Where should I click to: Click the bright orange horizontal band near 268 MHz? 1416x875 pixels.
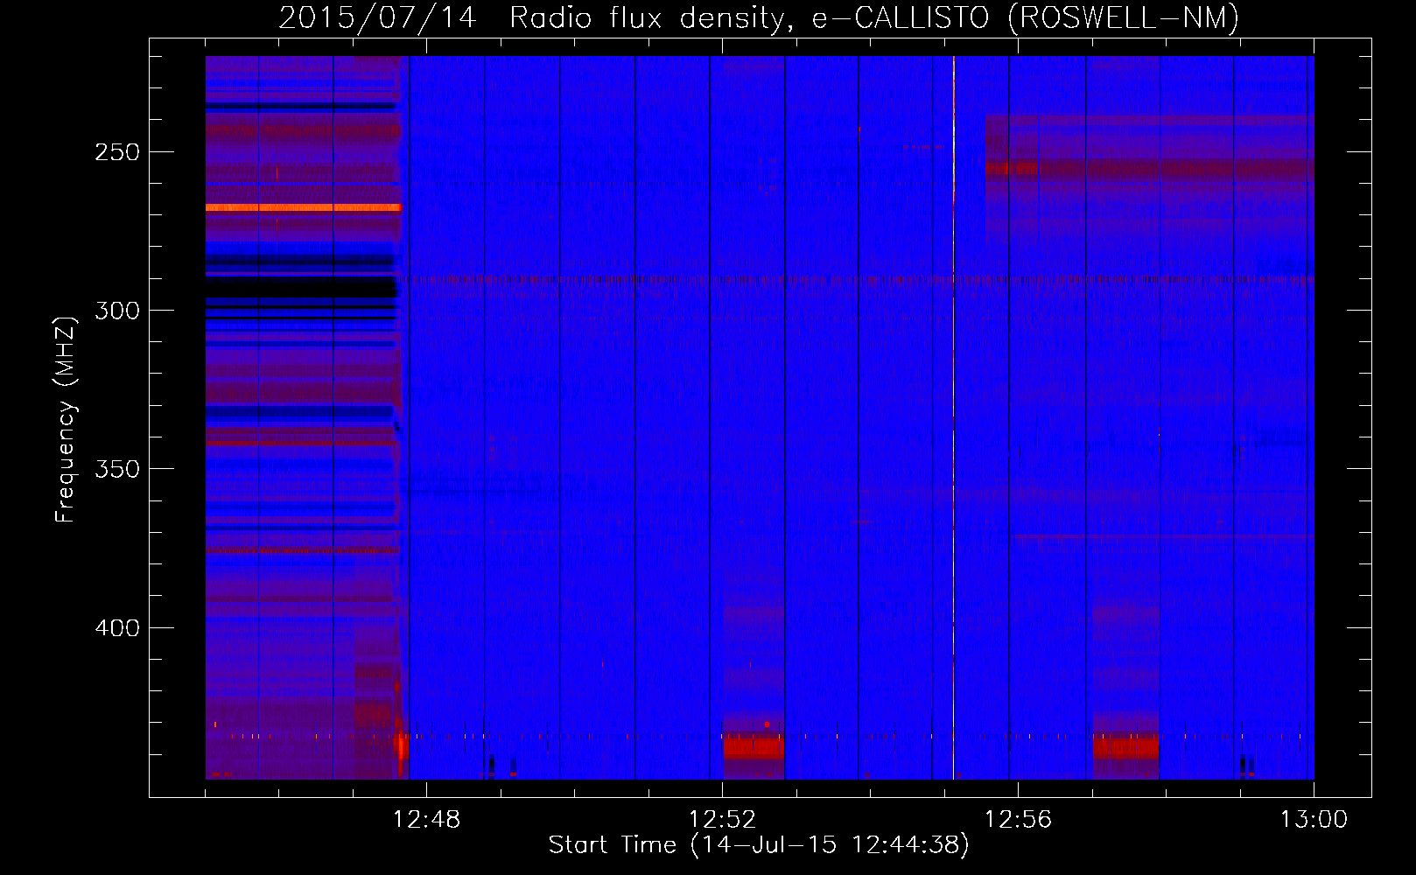point(303,208)
